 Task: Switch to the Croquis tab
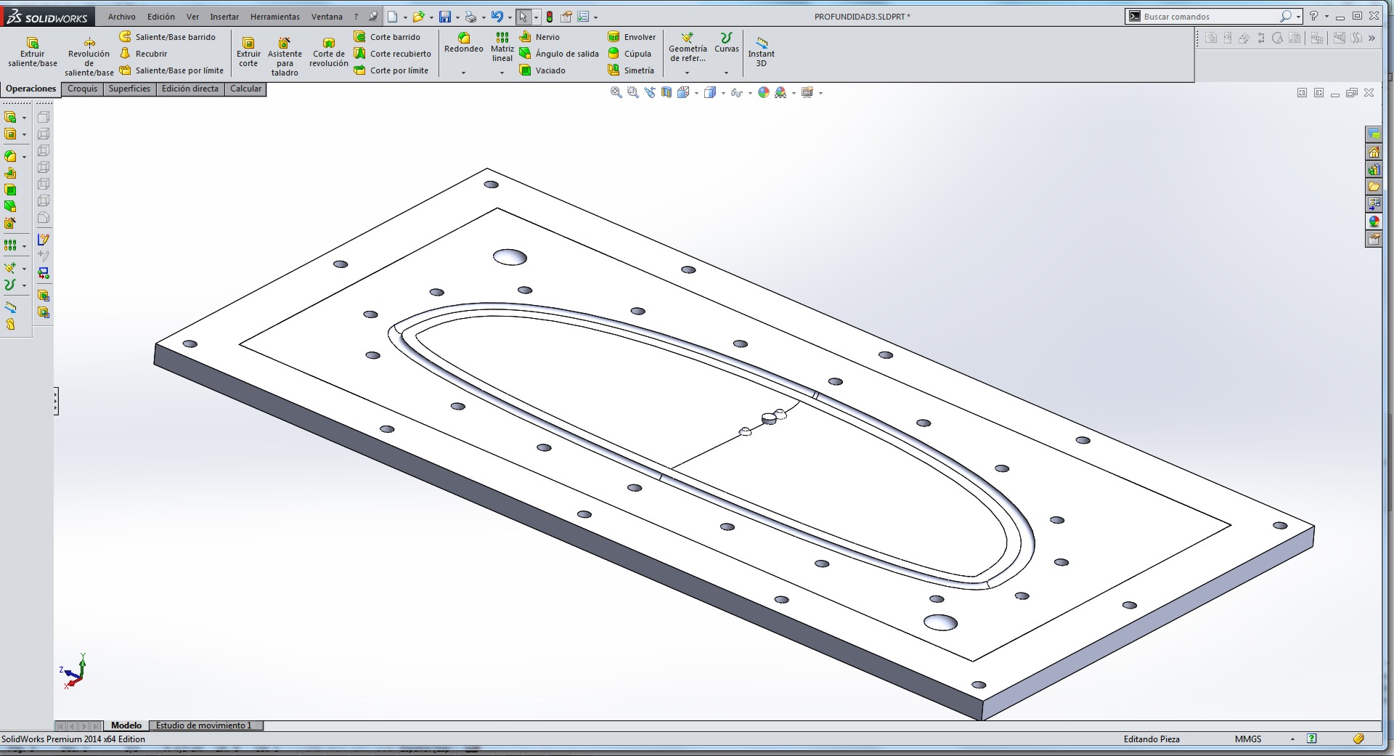point(82,89)
